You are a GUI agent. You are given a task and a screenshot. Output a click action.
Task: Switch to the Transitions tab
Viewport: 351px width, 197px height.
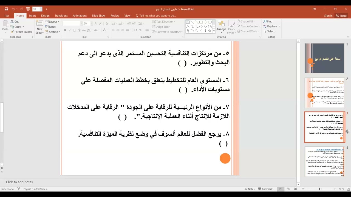pos(61,16)
